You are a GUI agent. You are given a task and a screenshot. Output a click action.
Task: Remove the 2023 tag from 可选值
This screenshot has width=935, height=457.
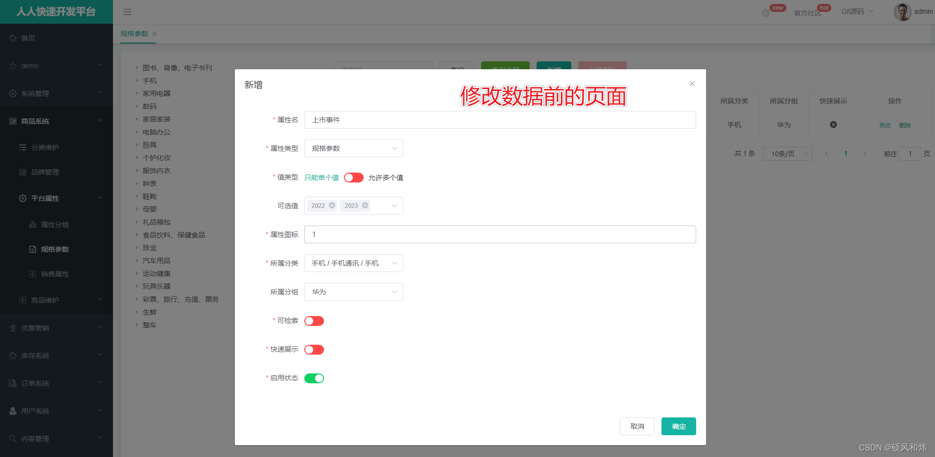click(x=365, y=205)
